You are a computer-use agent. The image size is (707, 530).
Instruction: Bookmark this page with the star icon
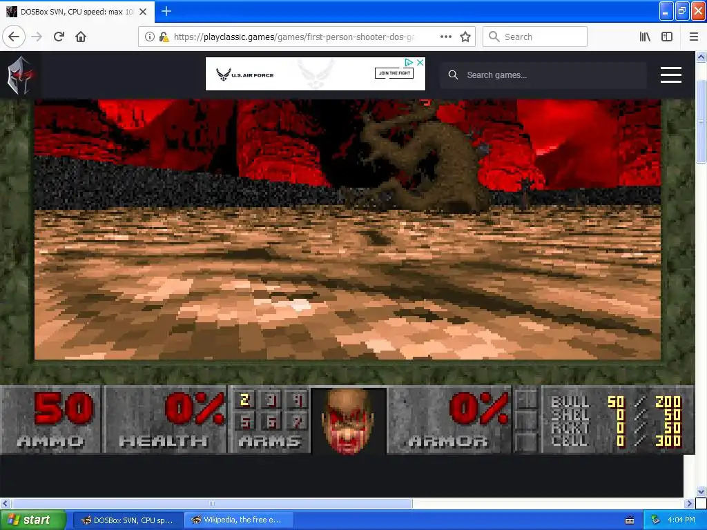pos(465,37)
